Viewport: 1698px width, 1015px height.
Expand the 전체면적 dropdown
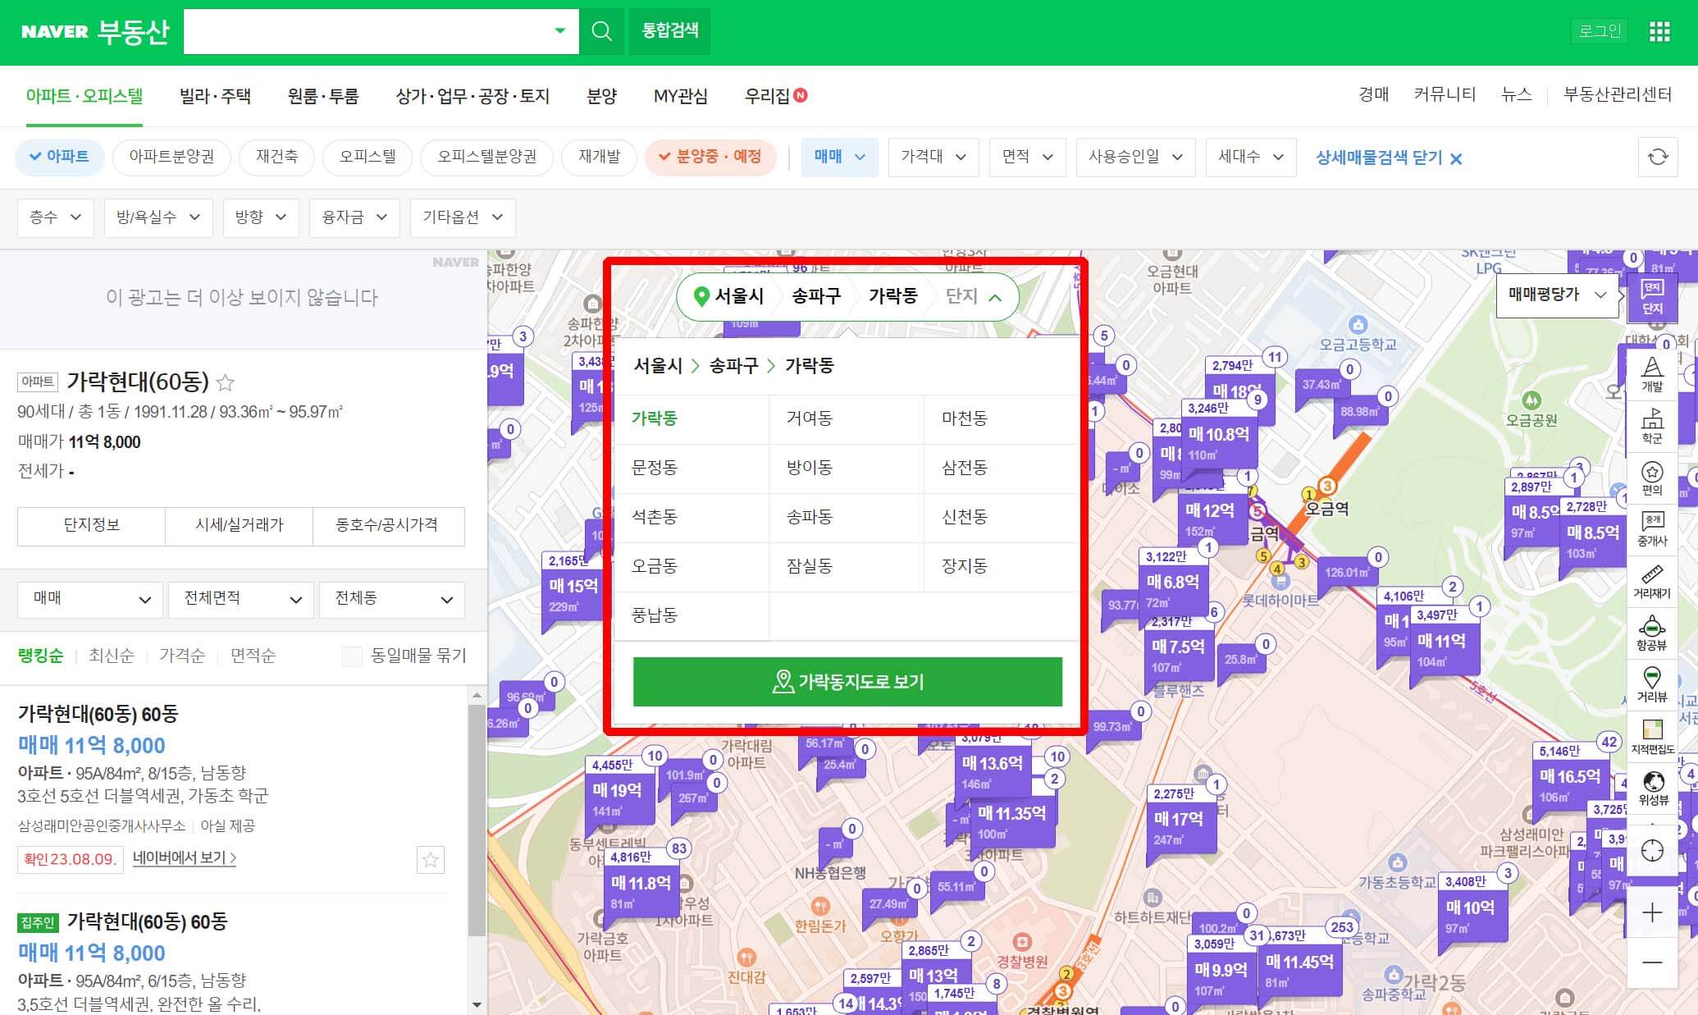(x=240, y=599)
